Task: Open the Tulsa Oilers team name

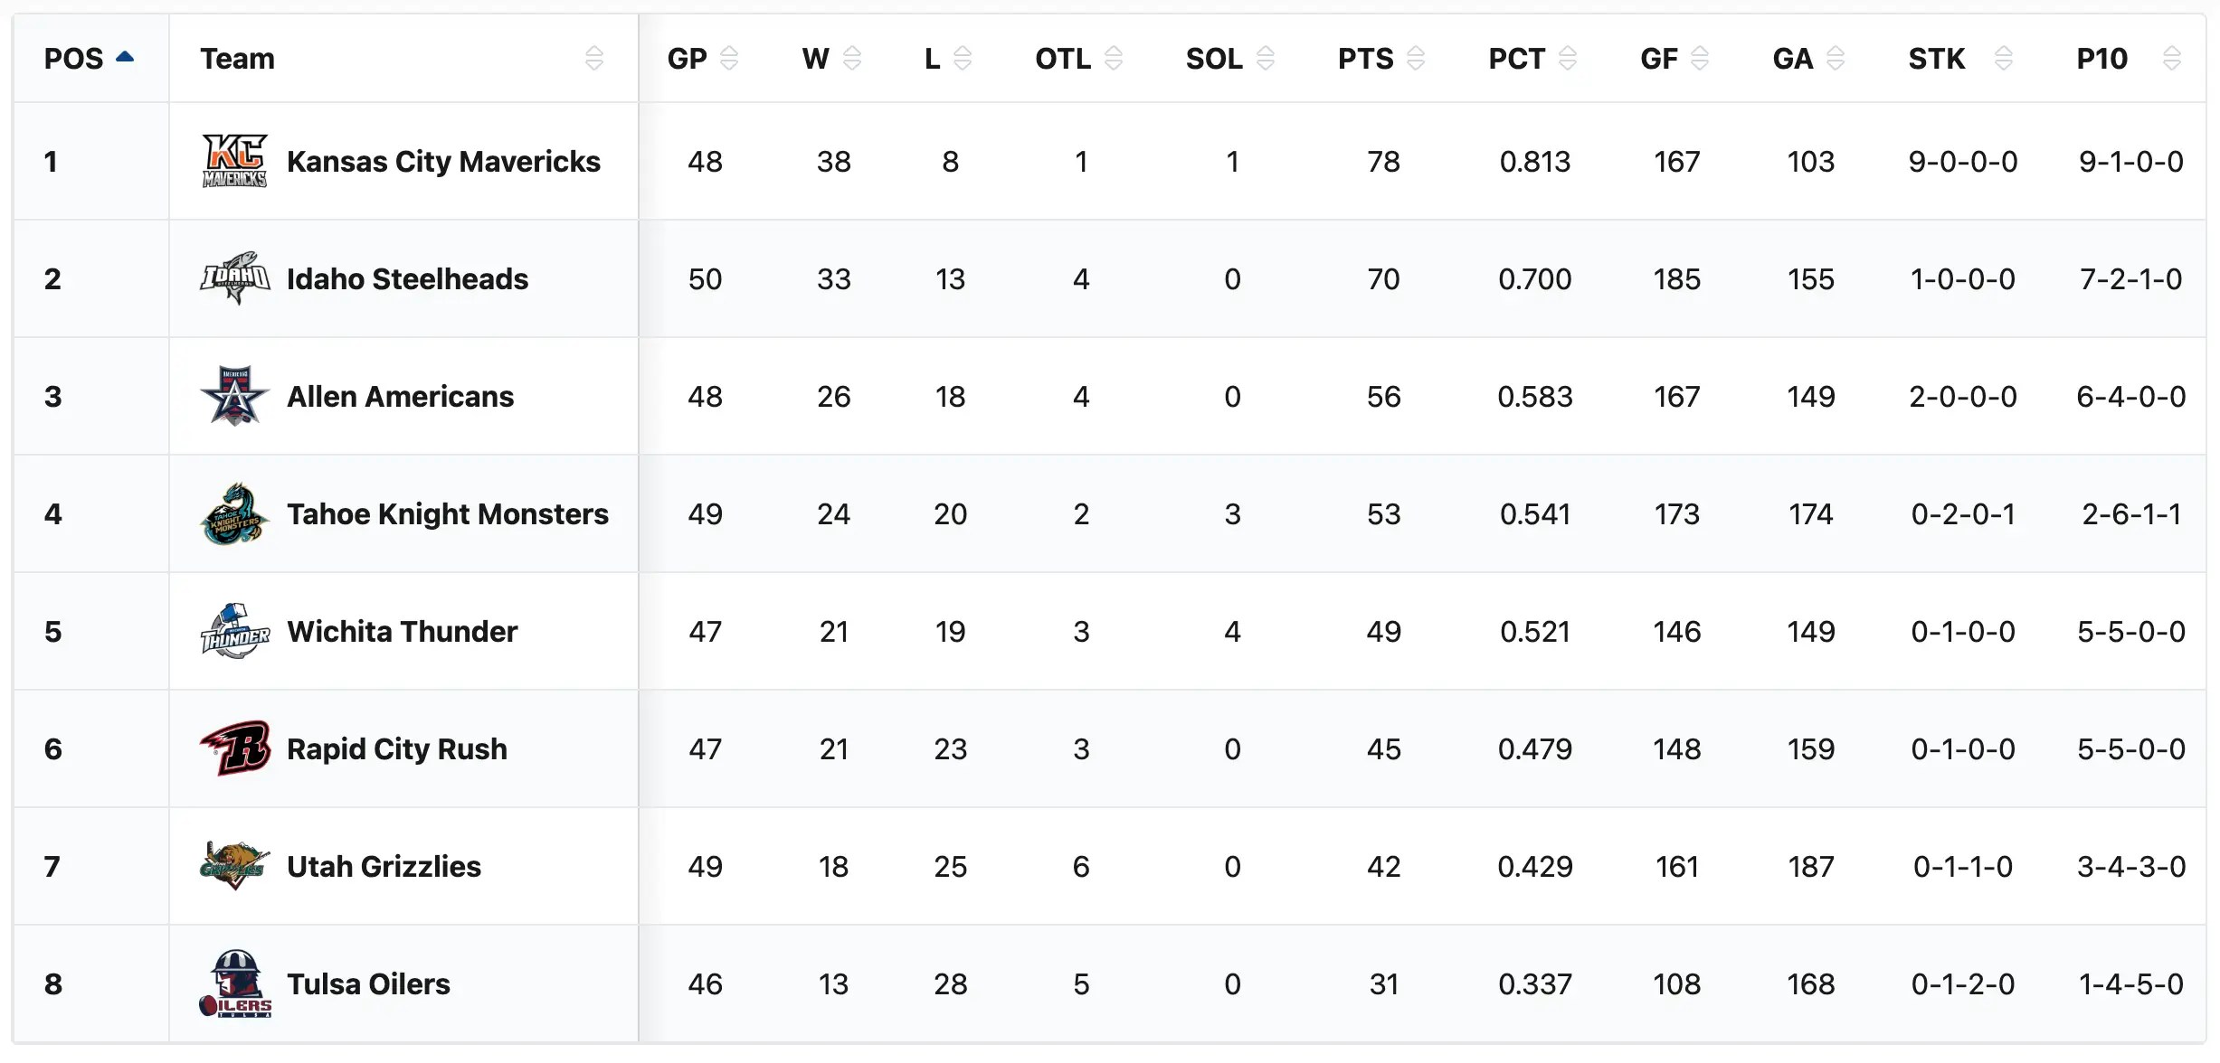Action: click(x=368, y=983)
